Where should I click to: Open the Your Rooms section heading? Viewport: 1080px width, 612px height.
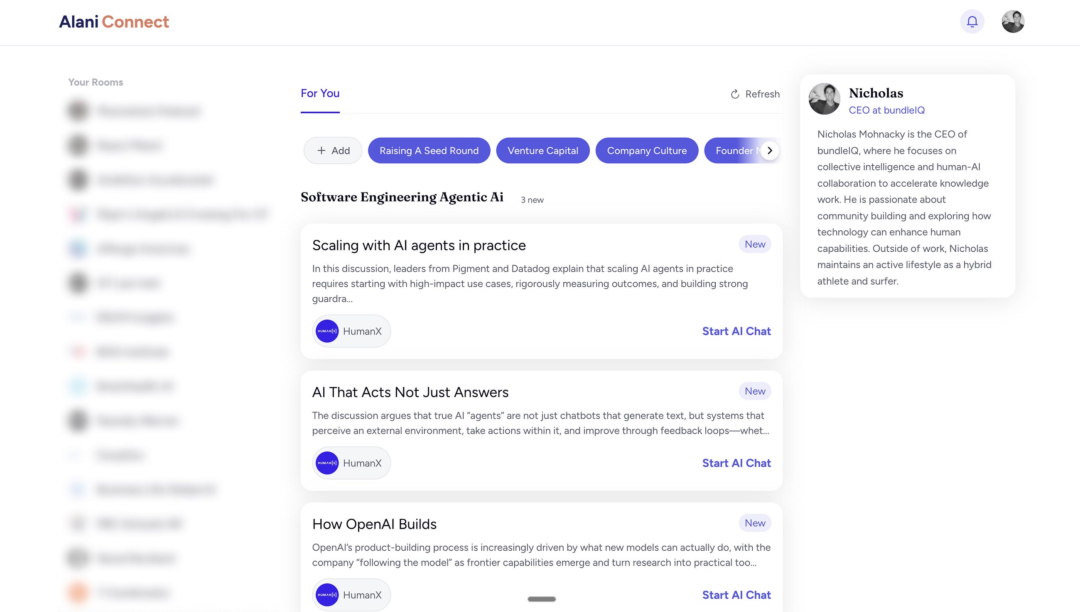96,83
